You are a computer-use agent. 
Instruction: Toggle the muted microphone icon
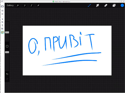pos(3,25)
